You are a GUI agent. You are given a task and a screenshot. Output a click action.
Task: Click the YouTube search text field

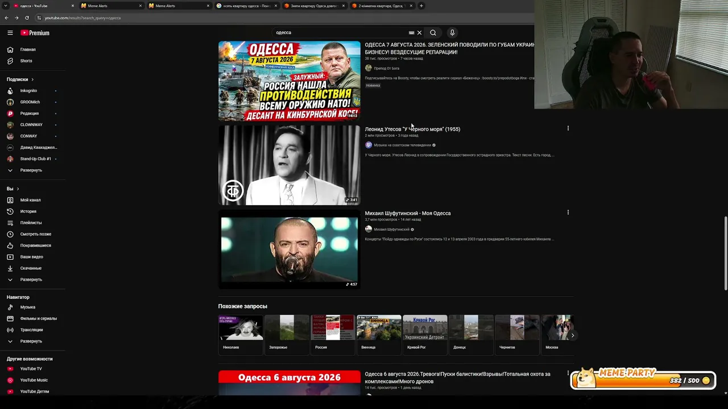341,33
